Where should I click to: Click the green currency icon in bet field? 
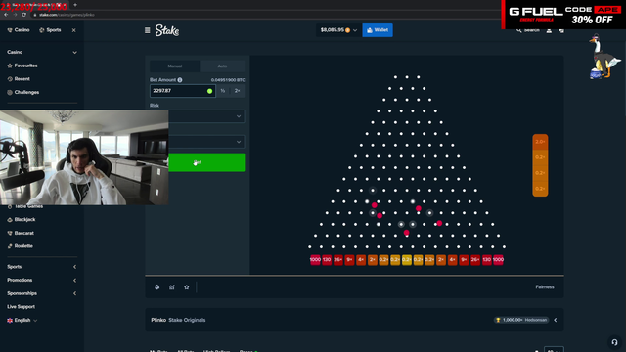(x=209, y=91)
